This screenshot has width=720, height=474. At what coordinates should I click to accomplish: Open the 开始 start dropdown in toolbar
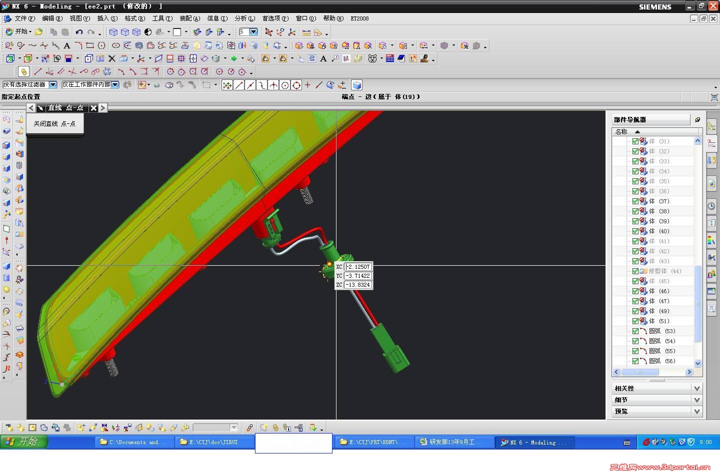18,32
